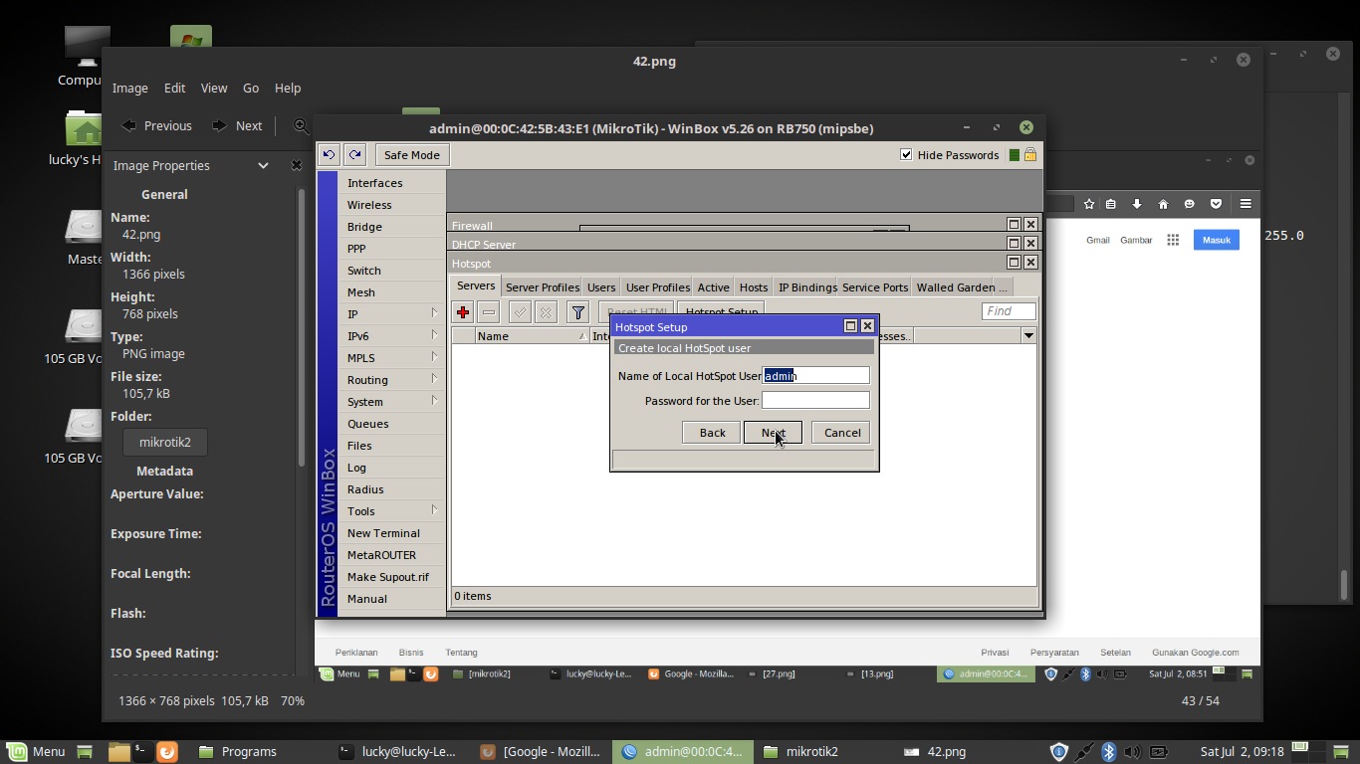
Task: Select New Terminal in the WinBox sidebar
Action: pos(383,533)
